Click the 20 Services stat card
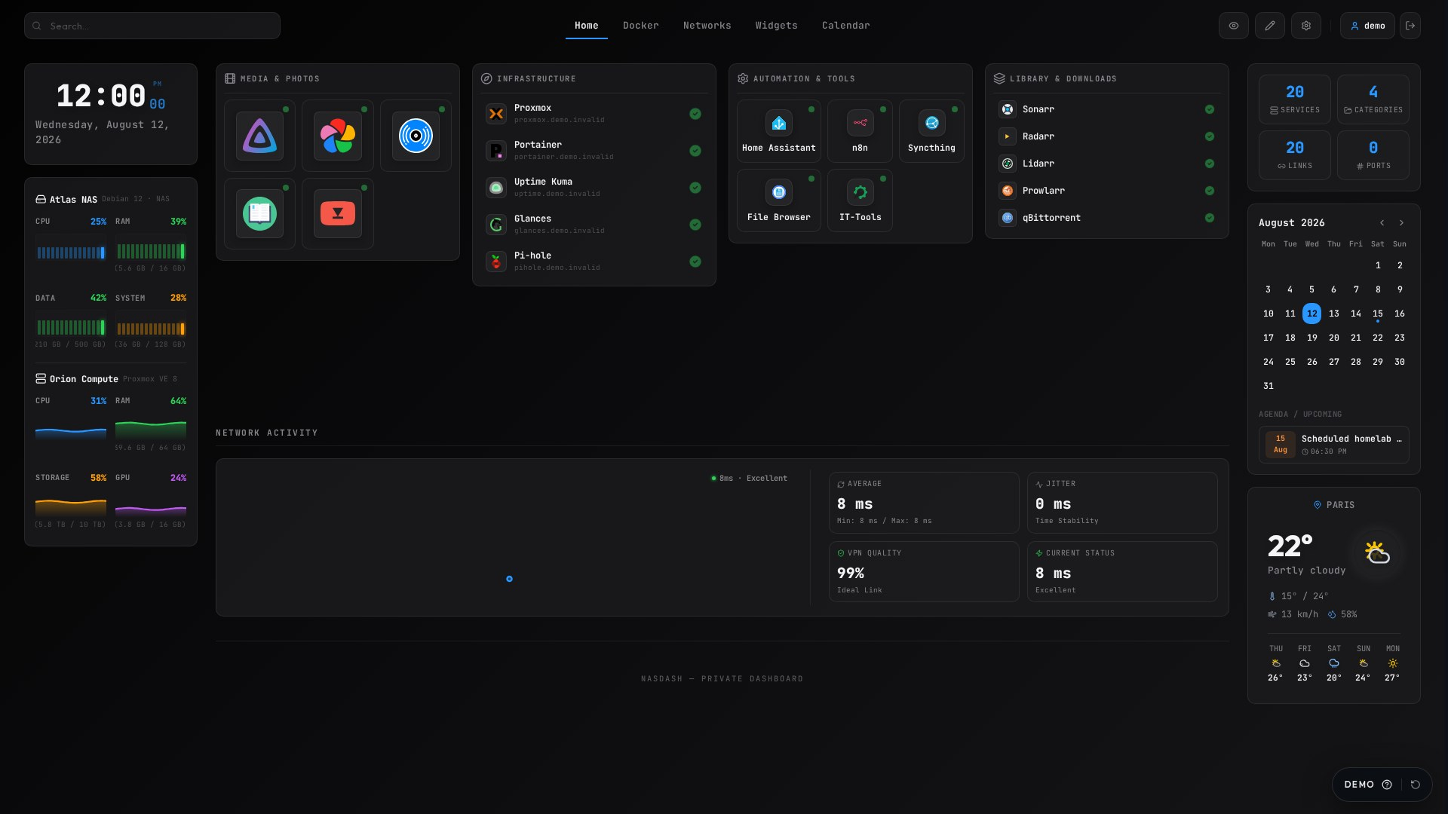This screenshot has width=1448, height=814. click(1295, 99)
